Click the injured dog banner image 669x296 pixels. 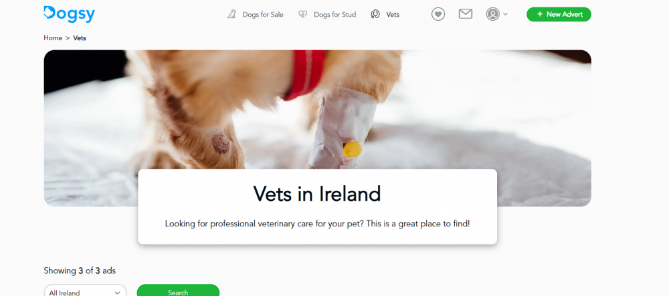point(317,109)
